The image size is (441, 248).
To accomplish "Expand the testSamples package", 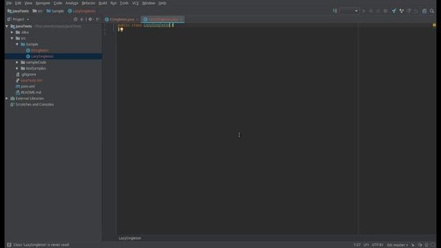I will 17,68.
